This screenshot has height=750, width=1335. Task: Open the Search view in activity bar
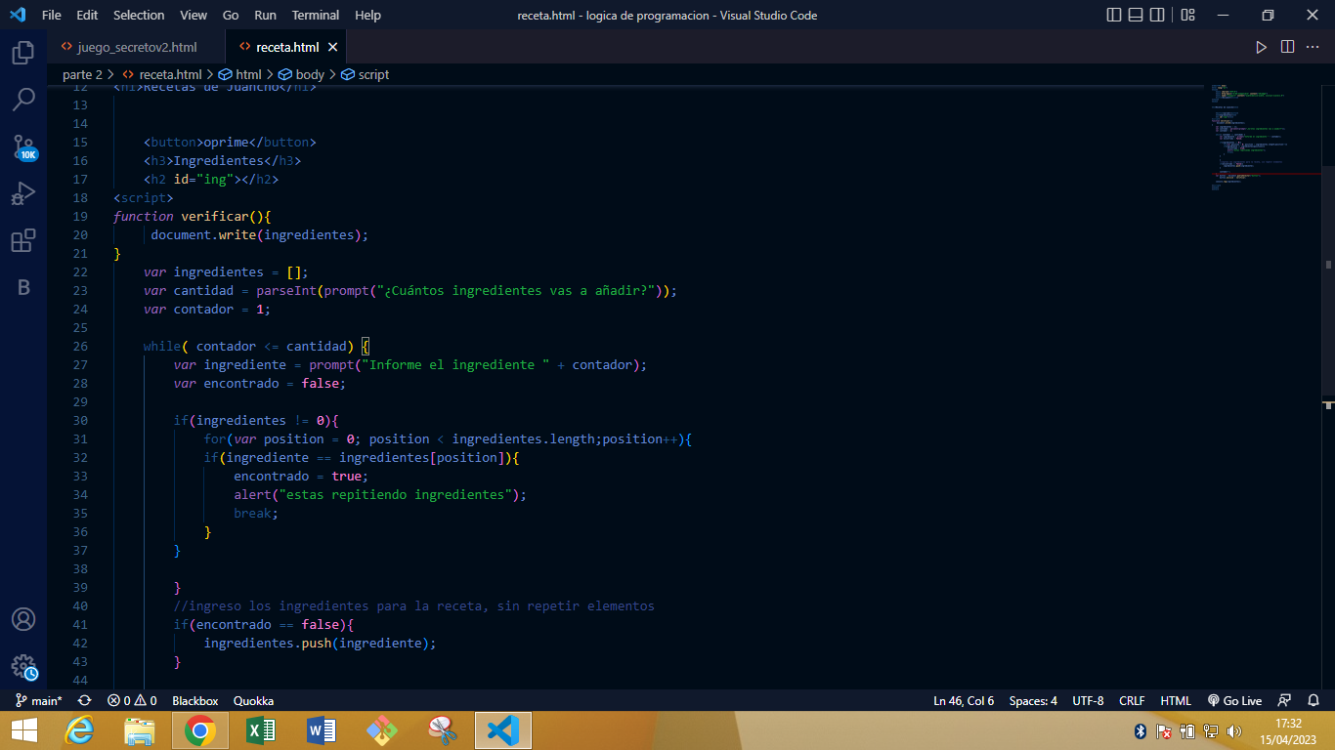(x=23, y=99)
